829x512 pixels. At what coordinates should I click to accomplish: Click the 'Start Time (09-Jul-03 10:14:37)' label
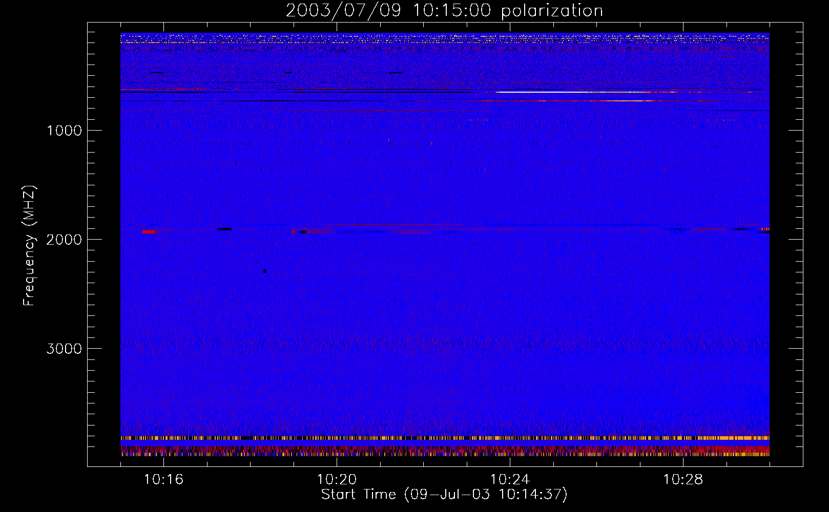pos(444,495)
